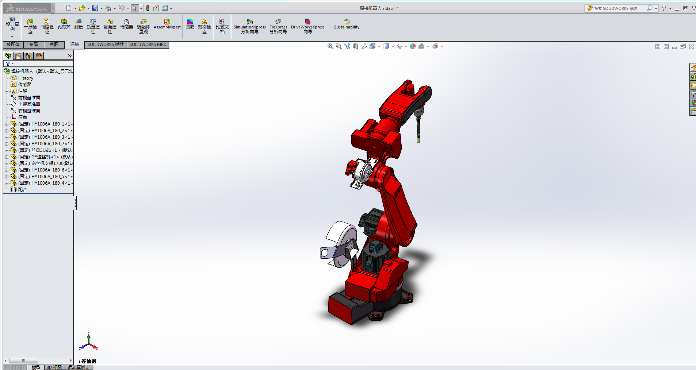
Task: Launch the DriveWorksXpress wizard
Action: (x=308, y=26)
